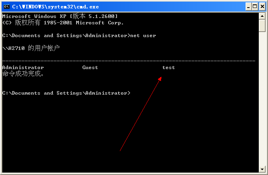
Task: Click the 命令成功完成 message
Action: coord(23,74)
